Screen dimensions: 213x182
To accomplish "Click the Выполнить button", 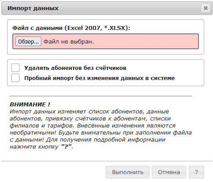I will 128,172.
